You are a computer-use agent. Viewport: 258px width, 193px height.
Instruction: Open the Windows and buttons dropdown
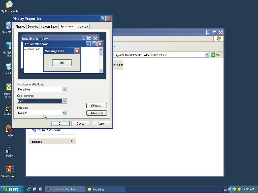(x=64, y=89)
